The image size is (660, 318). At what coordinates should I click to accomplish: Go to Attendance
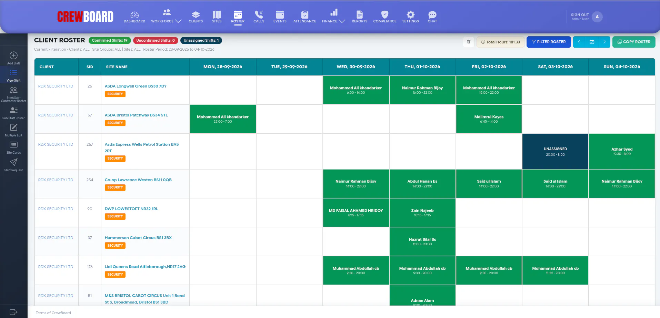pos(304,17)
